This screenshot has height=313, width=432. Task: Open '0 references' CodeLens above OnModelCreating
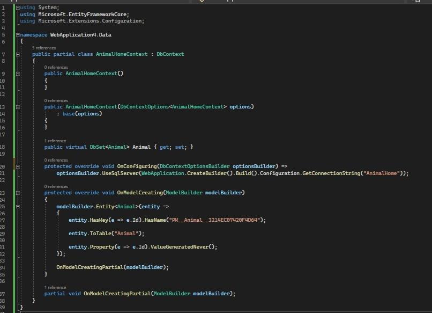[56, 186]
